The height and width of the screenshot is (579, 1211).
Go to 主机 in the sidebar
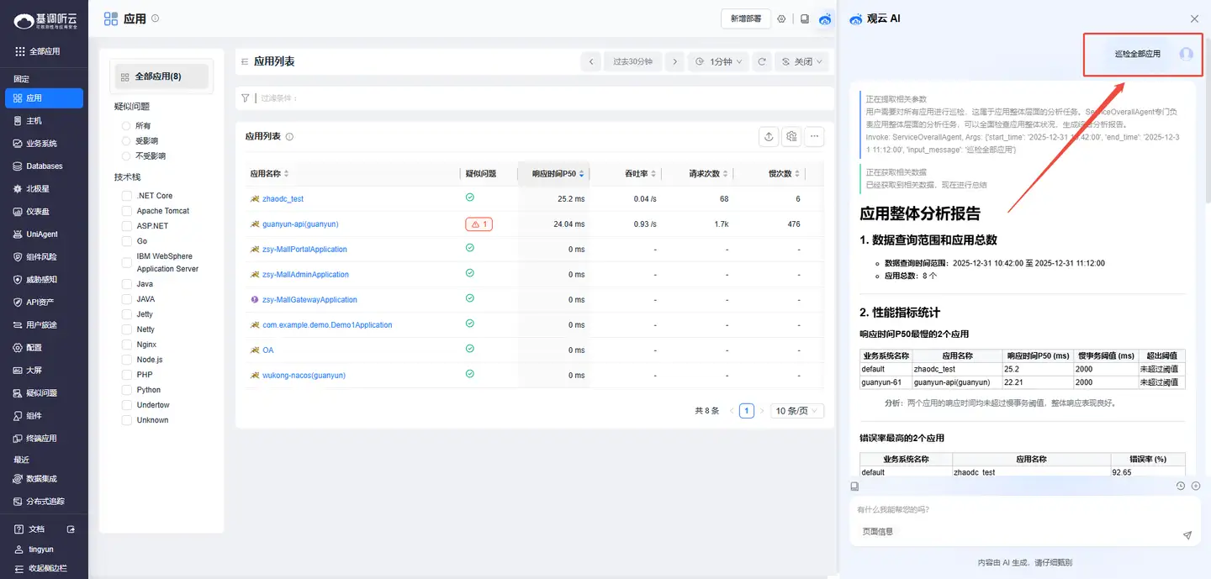[x=34, y=121]
